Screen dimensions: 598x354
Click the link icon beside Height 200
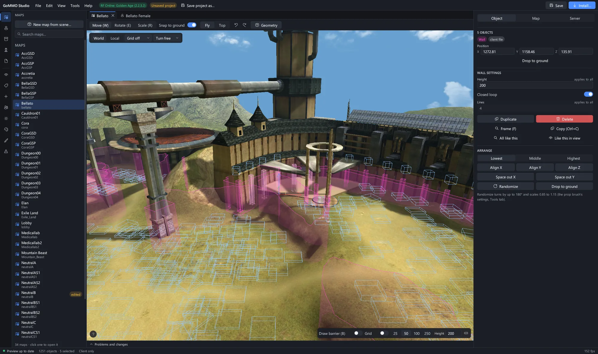466,333
